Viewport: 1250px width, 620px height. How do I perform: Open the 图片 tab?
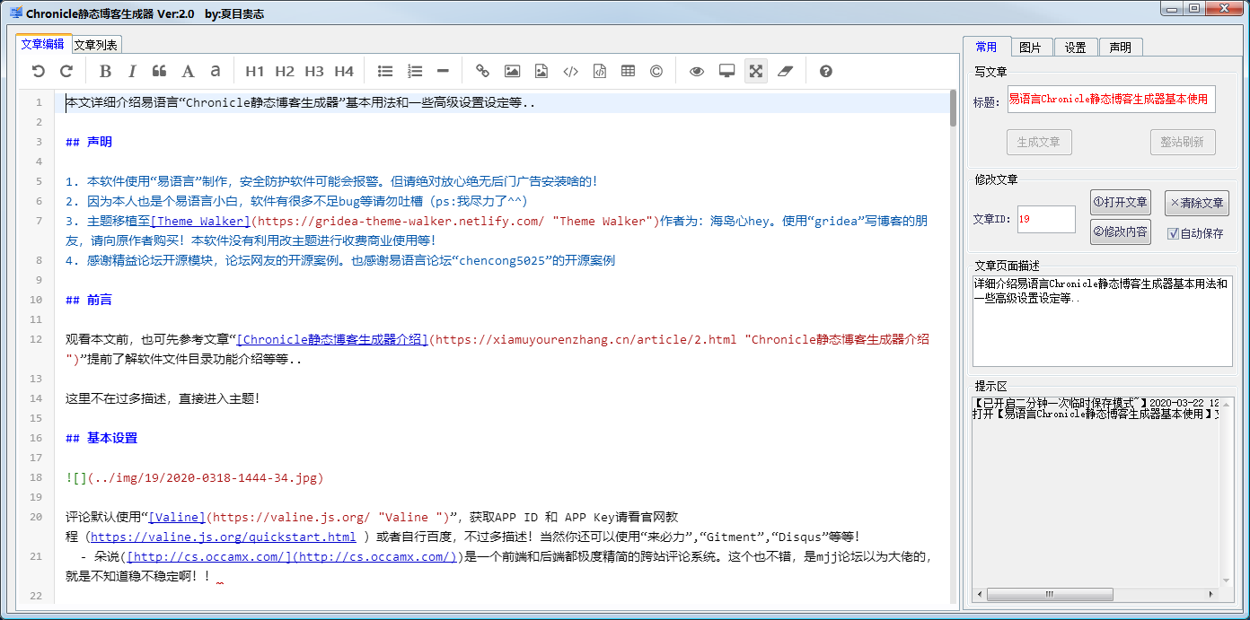click(x=1031, y=48)
